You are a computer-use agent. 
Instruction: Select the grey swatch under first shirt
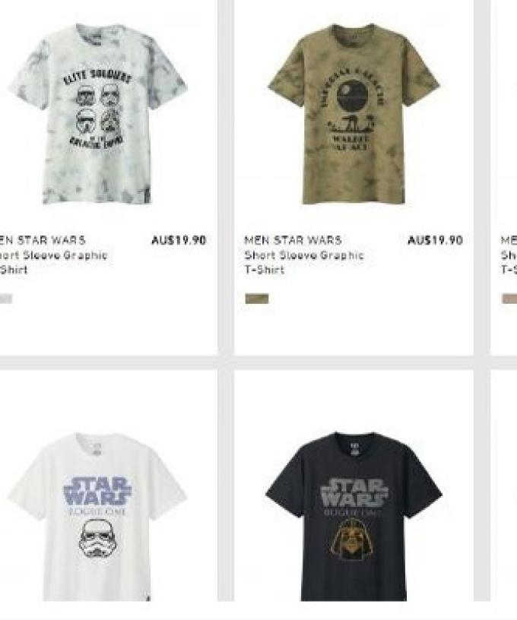6,299
